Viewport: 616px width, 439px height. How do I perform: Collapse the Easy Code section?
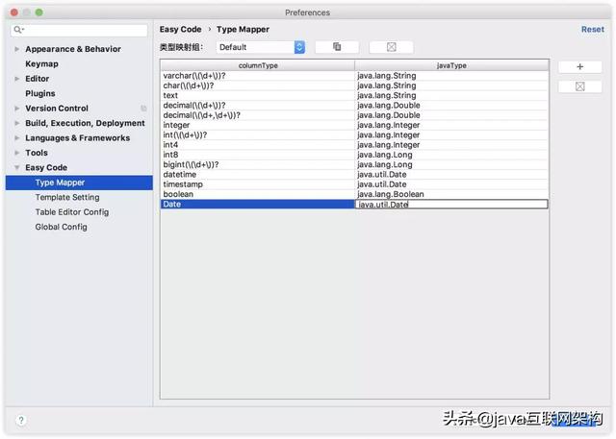pyautogui.click(x=17, y=168)
